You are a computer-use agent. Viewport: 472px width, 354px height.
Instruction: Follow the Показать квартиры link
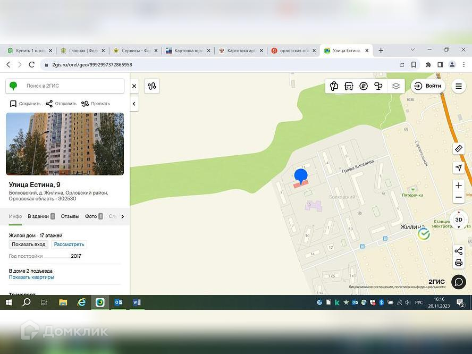[x=31, y=277]
